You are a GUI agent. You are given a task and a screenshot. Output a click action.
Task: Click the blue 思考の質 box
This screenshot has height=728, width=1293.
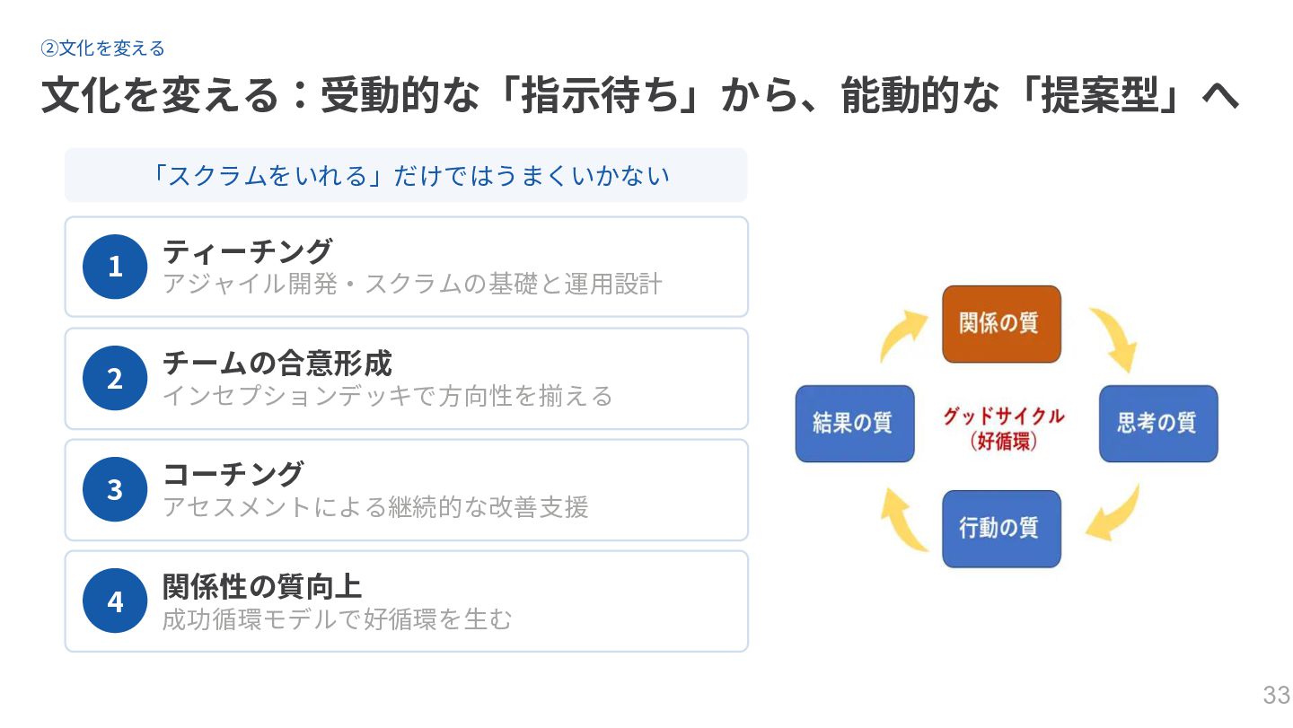click(1158, 424)
